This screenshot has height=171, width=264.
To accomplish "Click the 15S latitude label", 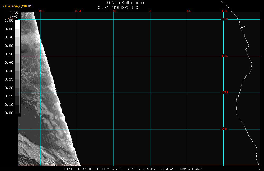I will (x=225, y=93).
